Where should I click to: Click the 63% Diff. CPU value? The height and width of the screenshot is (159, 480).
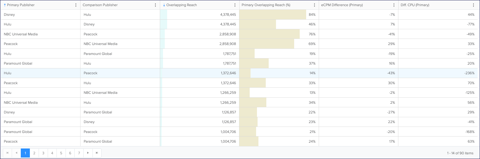(x=471, y=141)
